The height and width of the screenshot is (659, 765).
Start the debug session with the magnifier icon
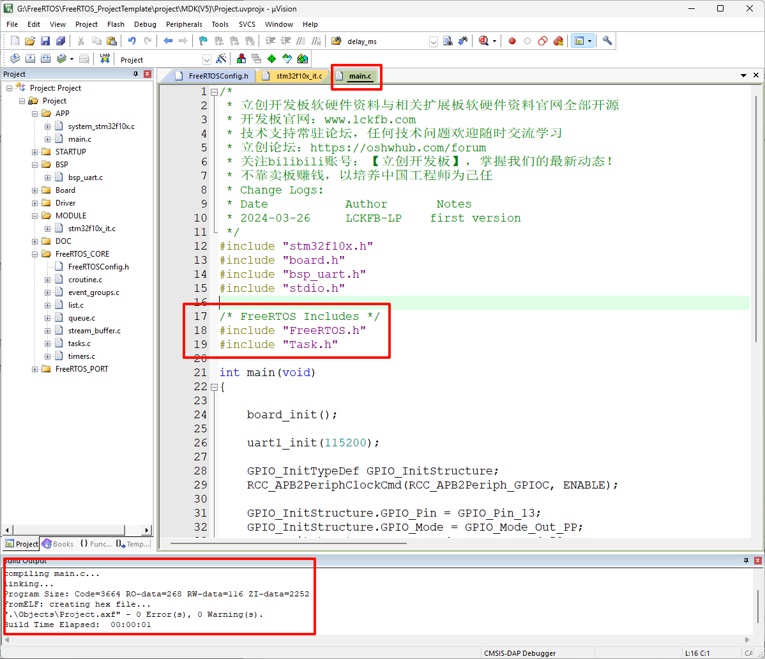(x=483, y=41)
